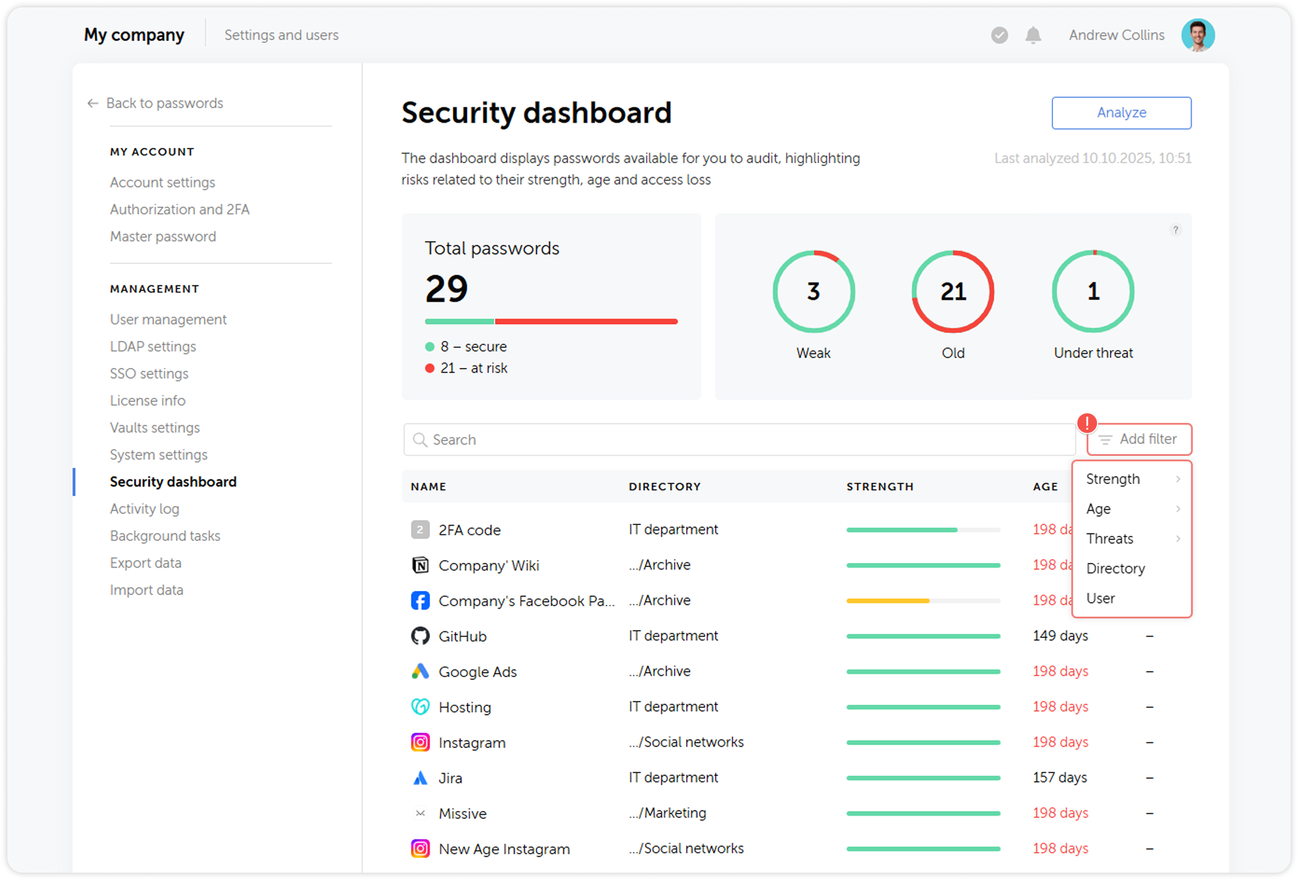This screenshot has width=1298, height=880.
Task: Select Directory in the filter menu
Action: pos(1115,569)
